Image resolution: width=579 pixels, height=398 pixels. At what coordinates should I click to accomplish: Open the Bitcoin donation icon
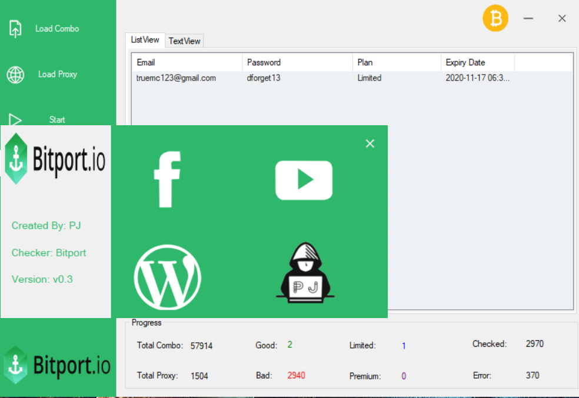click(495, 18)
